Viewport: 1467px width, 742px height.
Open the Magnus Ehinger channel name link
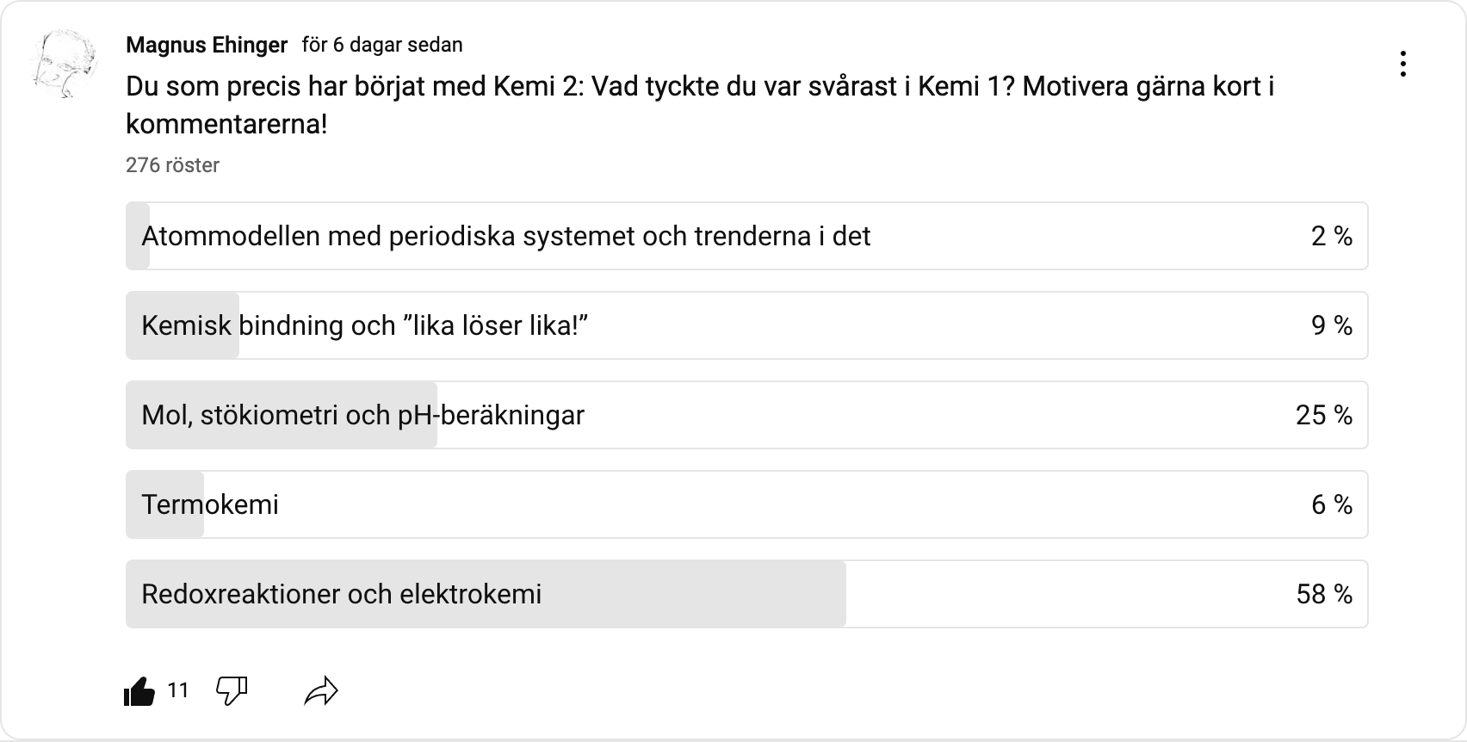207,45
